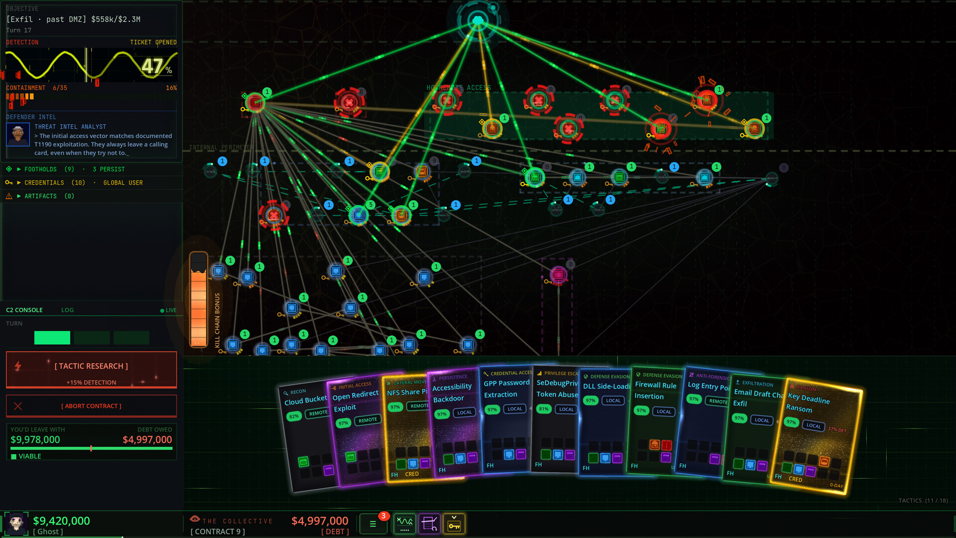The width and height of the screenshot is (956, 538).
Task: Open the purple log-rollback icon in the bottom bar
Action: 429,524
